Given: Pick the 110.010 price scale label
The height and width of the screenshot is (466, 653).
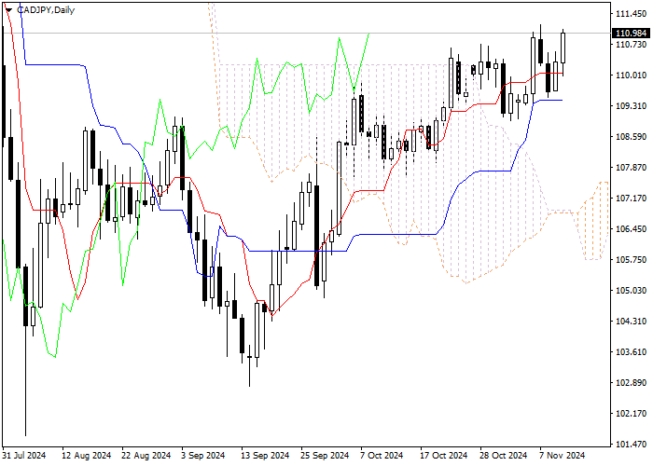Looking at the screenshot, I should click(x=631, y=75).
